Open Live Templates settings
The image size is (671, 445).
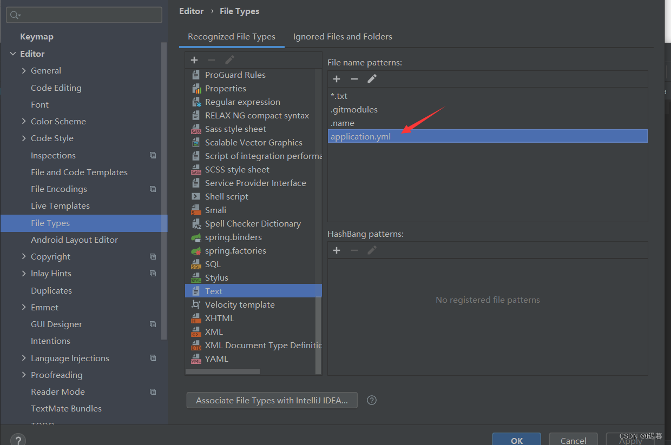coord(60,205)
